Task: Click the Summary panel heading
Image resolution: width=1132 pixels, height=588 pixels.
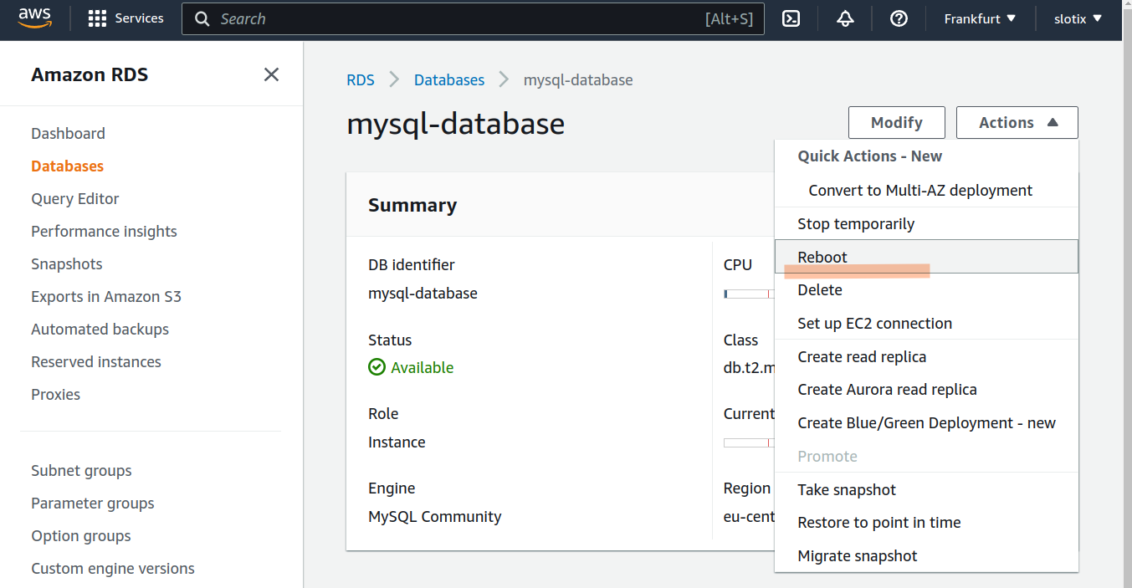Action: click(x=412, y=205)
